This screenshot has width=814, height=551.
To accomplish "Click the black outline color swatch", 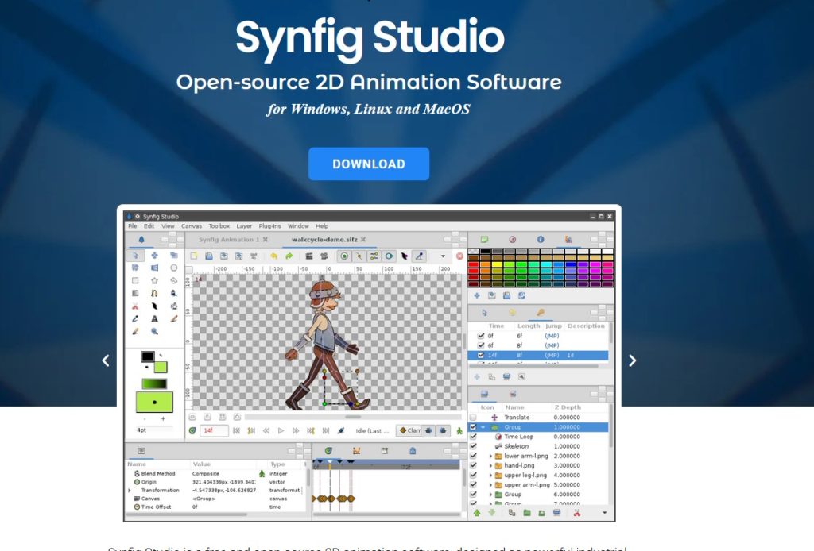I will click(x=148, y=356).
